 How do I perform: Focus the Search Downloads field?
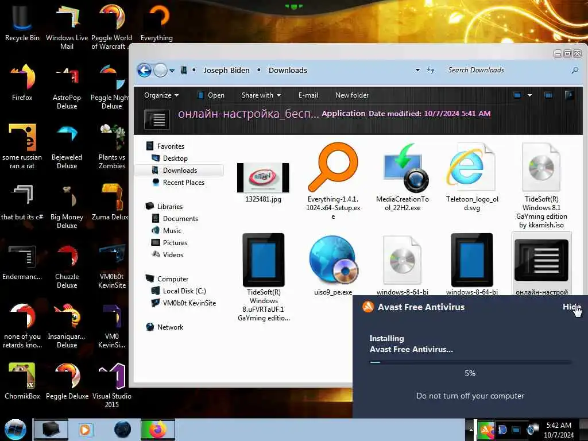508,70
